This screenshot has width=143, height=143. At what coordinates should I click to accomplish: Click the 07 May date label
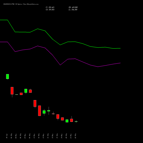25,136
